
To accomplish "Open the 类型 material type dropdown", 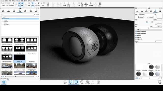I will (x=158, y=20).
